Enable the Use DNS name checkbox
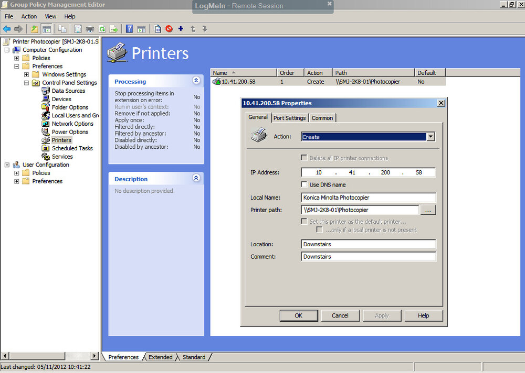 point(304,184)
